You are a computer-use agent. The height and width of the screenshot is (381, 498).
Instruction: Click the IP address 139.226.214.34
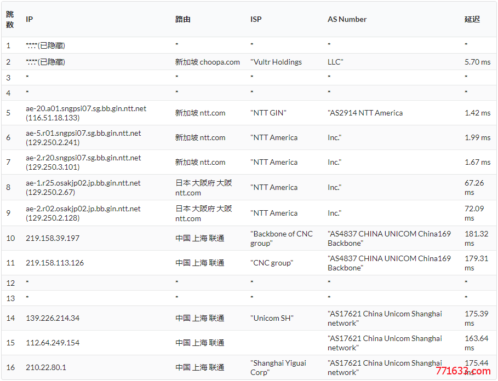click(x=53, y=318)
